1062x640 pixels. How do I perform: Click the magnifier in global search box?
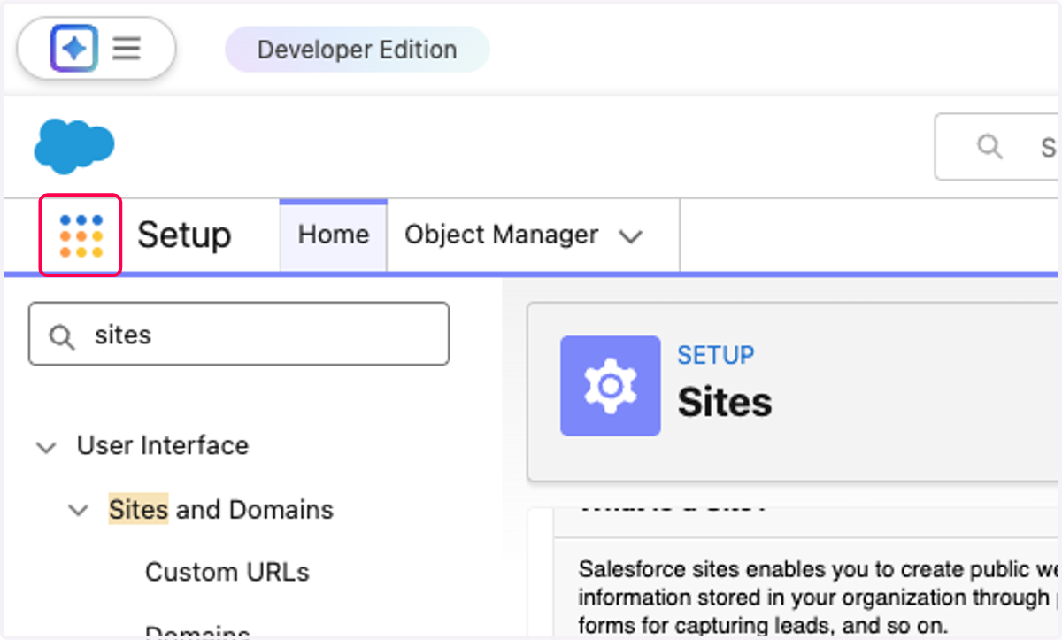(x=989, y=146)
